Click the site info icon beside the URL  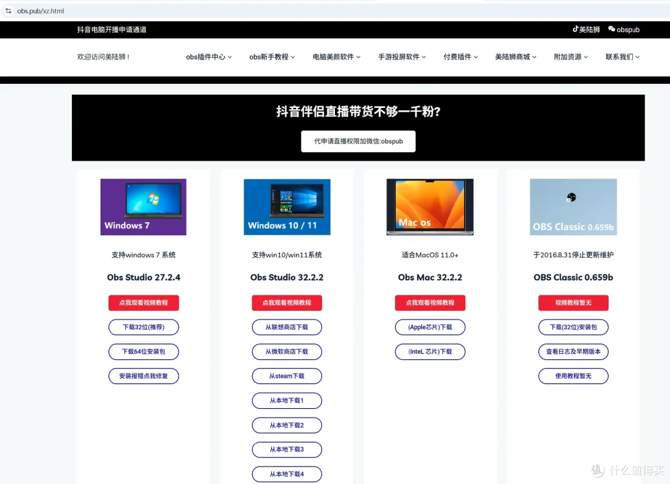8,11
